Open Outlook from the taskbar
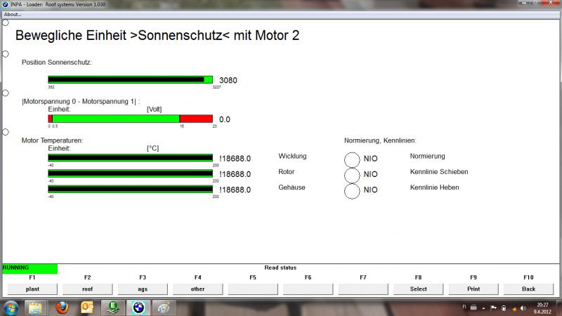 coord(87,308)
